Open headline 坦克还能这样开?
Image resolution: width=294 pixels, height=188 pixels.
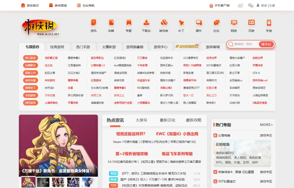(131, 134)
